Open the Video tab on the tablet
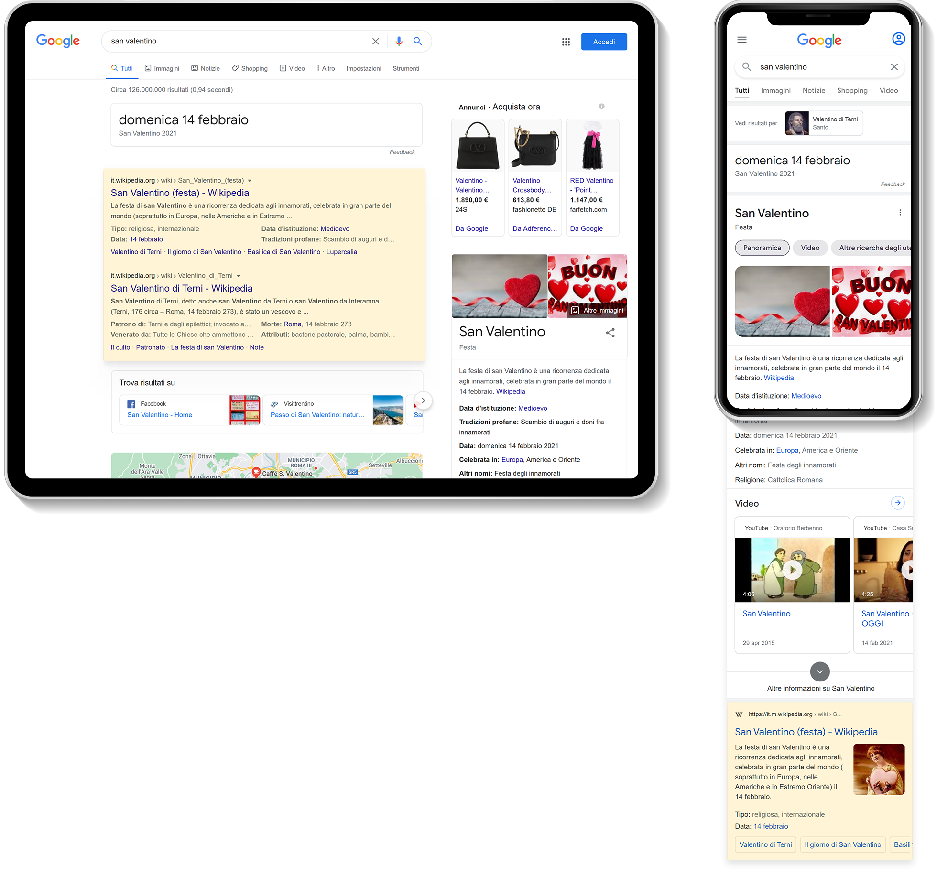The height and width of the screenshot is (876, 937). pyautogui.click(x=292, y=68)
